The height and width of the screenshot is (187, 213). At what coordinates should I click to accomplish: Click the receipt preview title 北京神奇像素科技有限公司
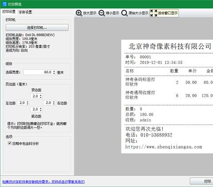pos(170,47)
